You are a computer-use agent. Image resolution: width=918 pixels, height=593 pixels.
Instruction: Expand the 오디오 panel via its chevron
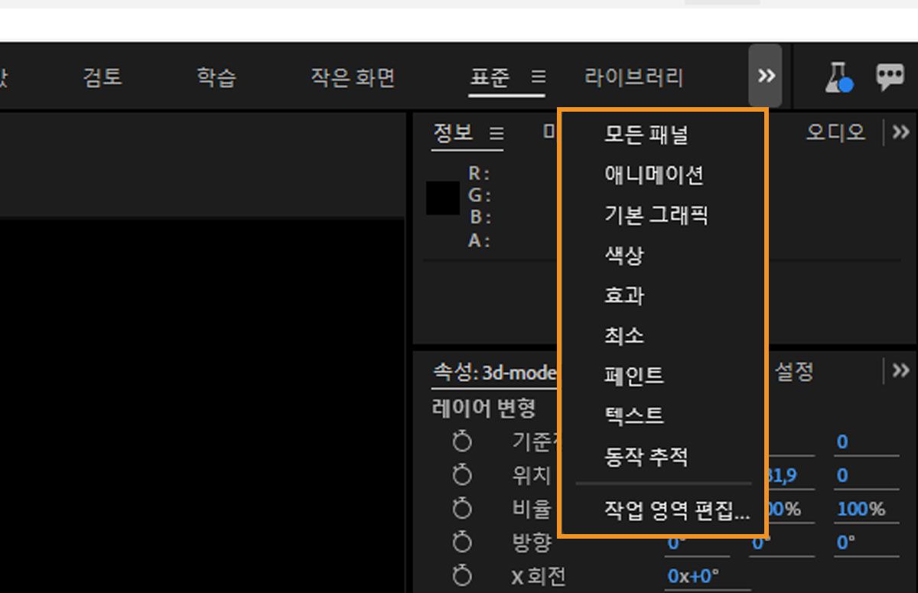pos(900,131)
